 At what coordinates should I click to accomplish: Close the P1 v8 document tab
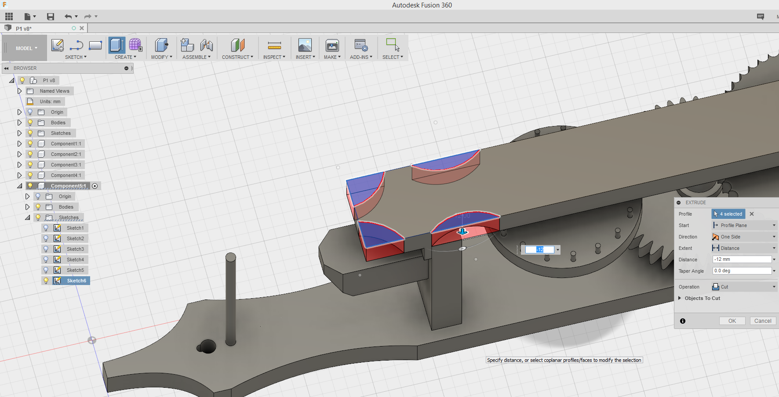(x=82, y=28)
